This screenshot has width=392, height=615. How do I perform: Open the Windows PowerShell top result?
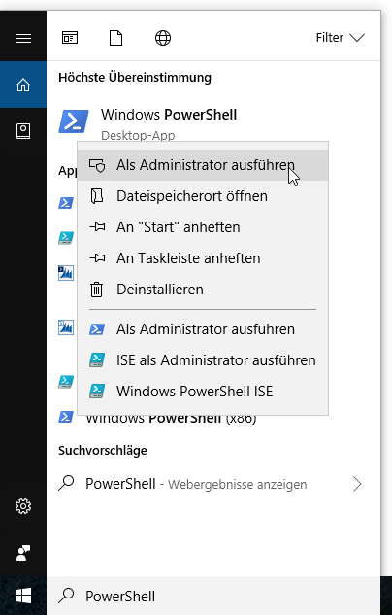213,121
